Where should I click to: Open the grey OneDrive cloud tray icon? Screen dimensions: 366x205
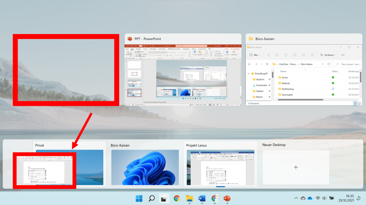point(303,198)
